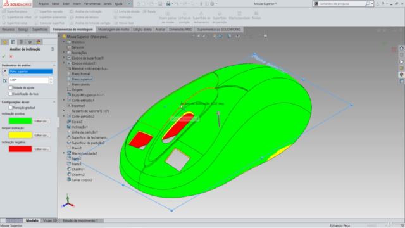
Task: Collapse Parâmetros de análise section
Action: [54, 65]
